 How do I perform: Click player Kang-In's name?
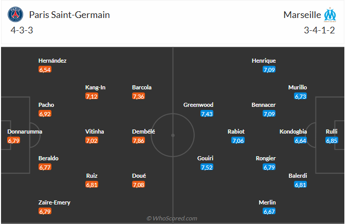coord(95,87)
